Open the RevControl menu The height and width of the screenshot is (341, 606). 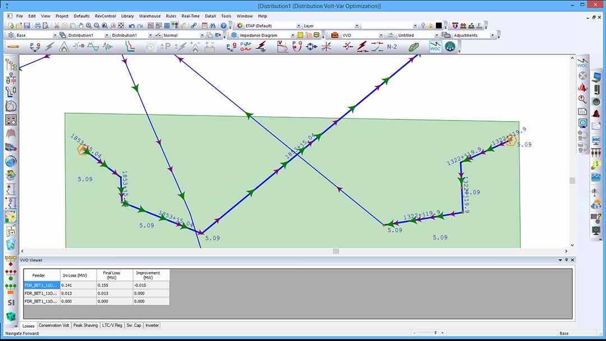pos(105,16)
